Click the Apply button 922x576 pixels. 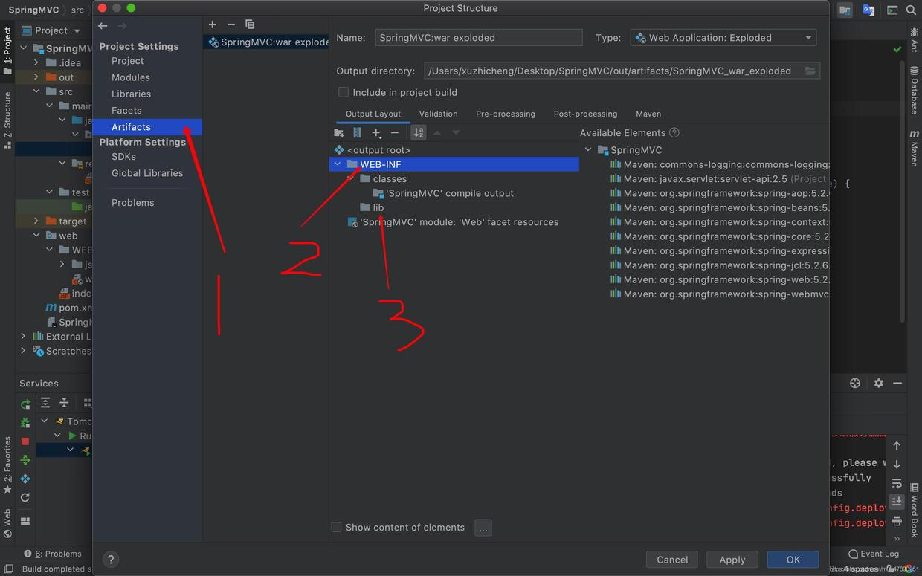click(x=732, y=560)
